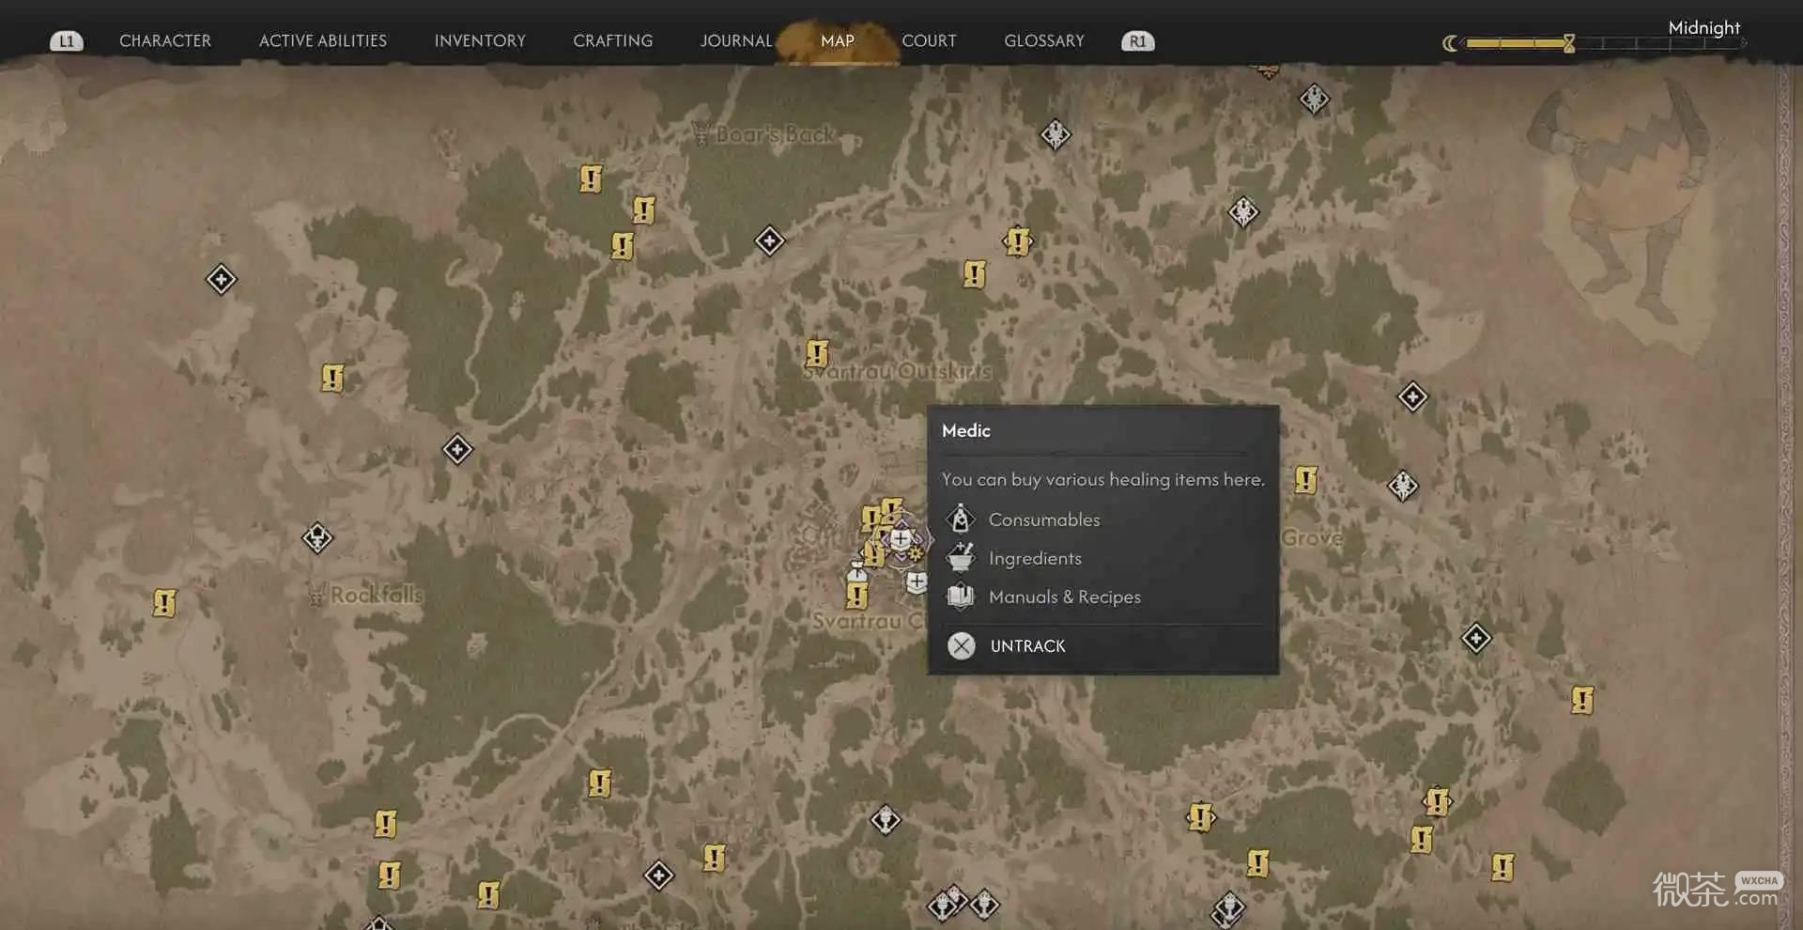Click the potion sack merchant marker in Svartrau
The image size is (1803, 930).
(856, 571)
